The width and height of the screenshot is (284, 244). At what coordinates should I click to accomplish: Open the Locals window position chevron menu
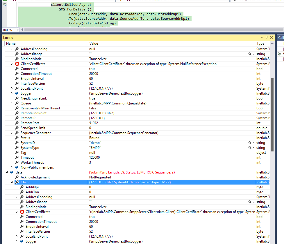pos(262,37)
